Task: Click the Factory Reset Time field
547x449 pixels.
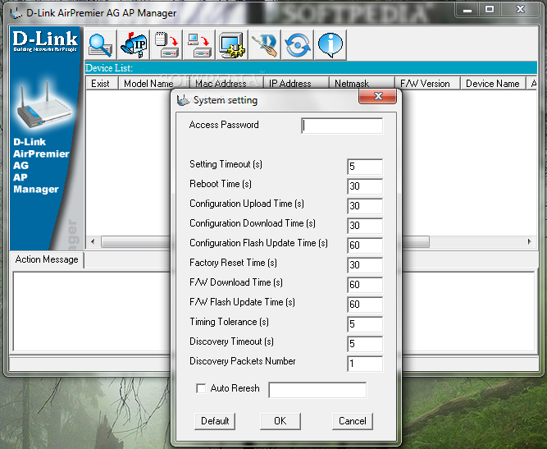Action: point(365,265)
